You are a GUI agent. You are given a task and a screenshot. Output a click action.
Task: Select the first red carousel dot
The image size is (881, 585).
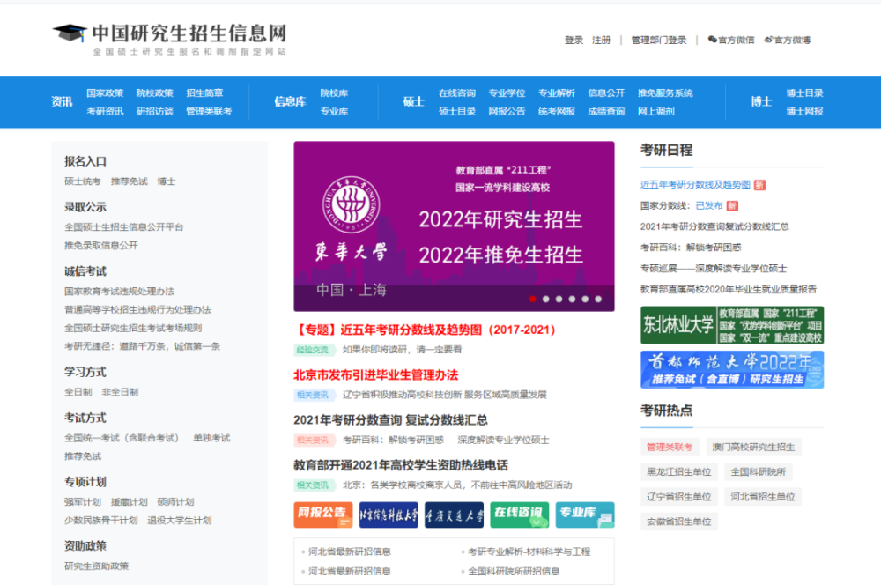coord(533,300)
